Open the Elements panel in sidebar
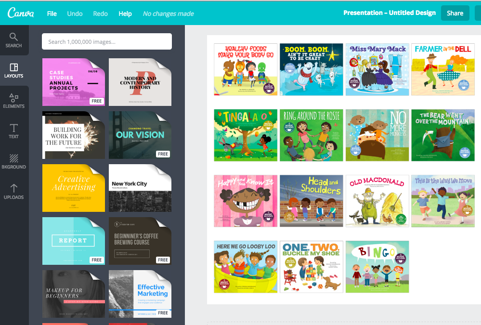 (x=13, y=101)
